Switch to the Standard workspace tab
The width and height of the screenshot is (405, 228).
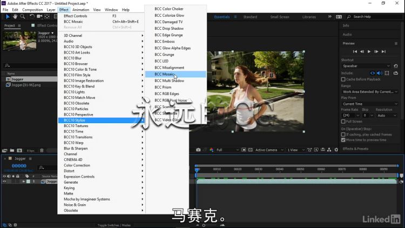pos(250,17)
